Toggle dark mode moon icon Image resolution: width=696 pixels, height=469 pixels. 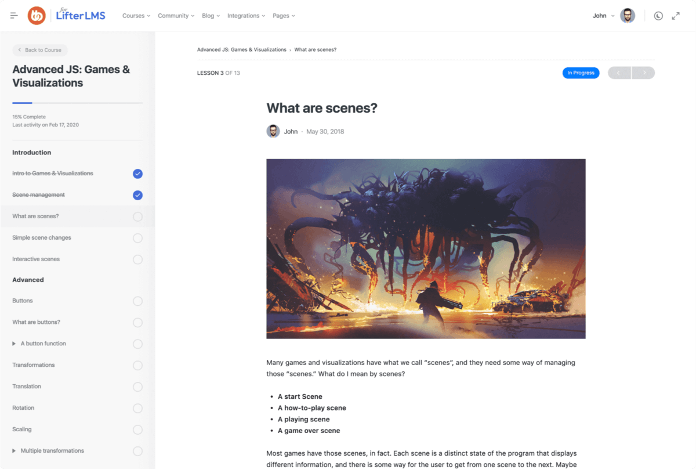[x=658, y=16]
